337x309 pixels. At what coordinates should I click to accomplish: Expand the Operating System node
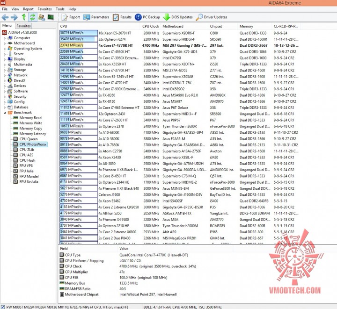(5, 49)
